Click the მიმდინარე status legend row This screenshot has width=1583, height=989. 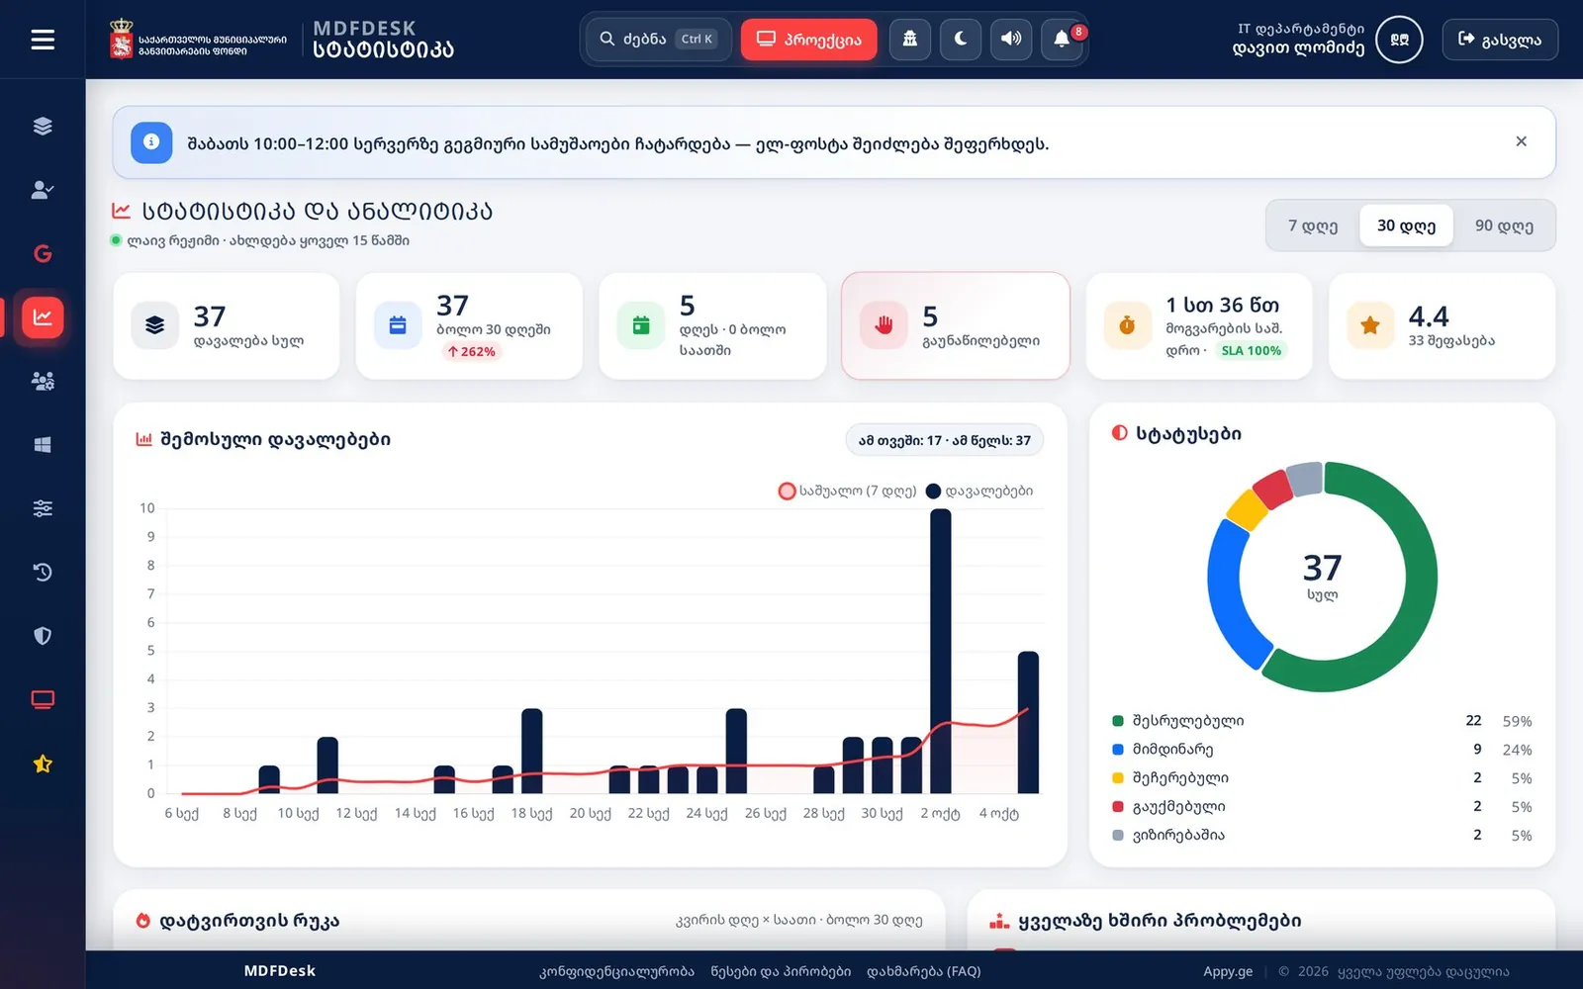[x=1322, y=750]
